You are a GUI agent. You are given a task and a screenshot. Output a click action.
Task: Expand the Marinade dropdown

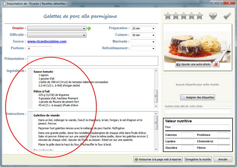[143, 42]
